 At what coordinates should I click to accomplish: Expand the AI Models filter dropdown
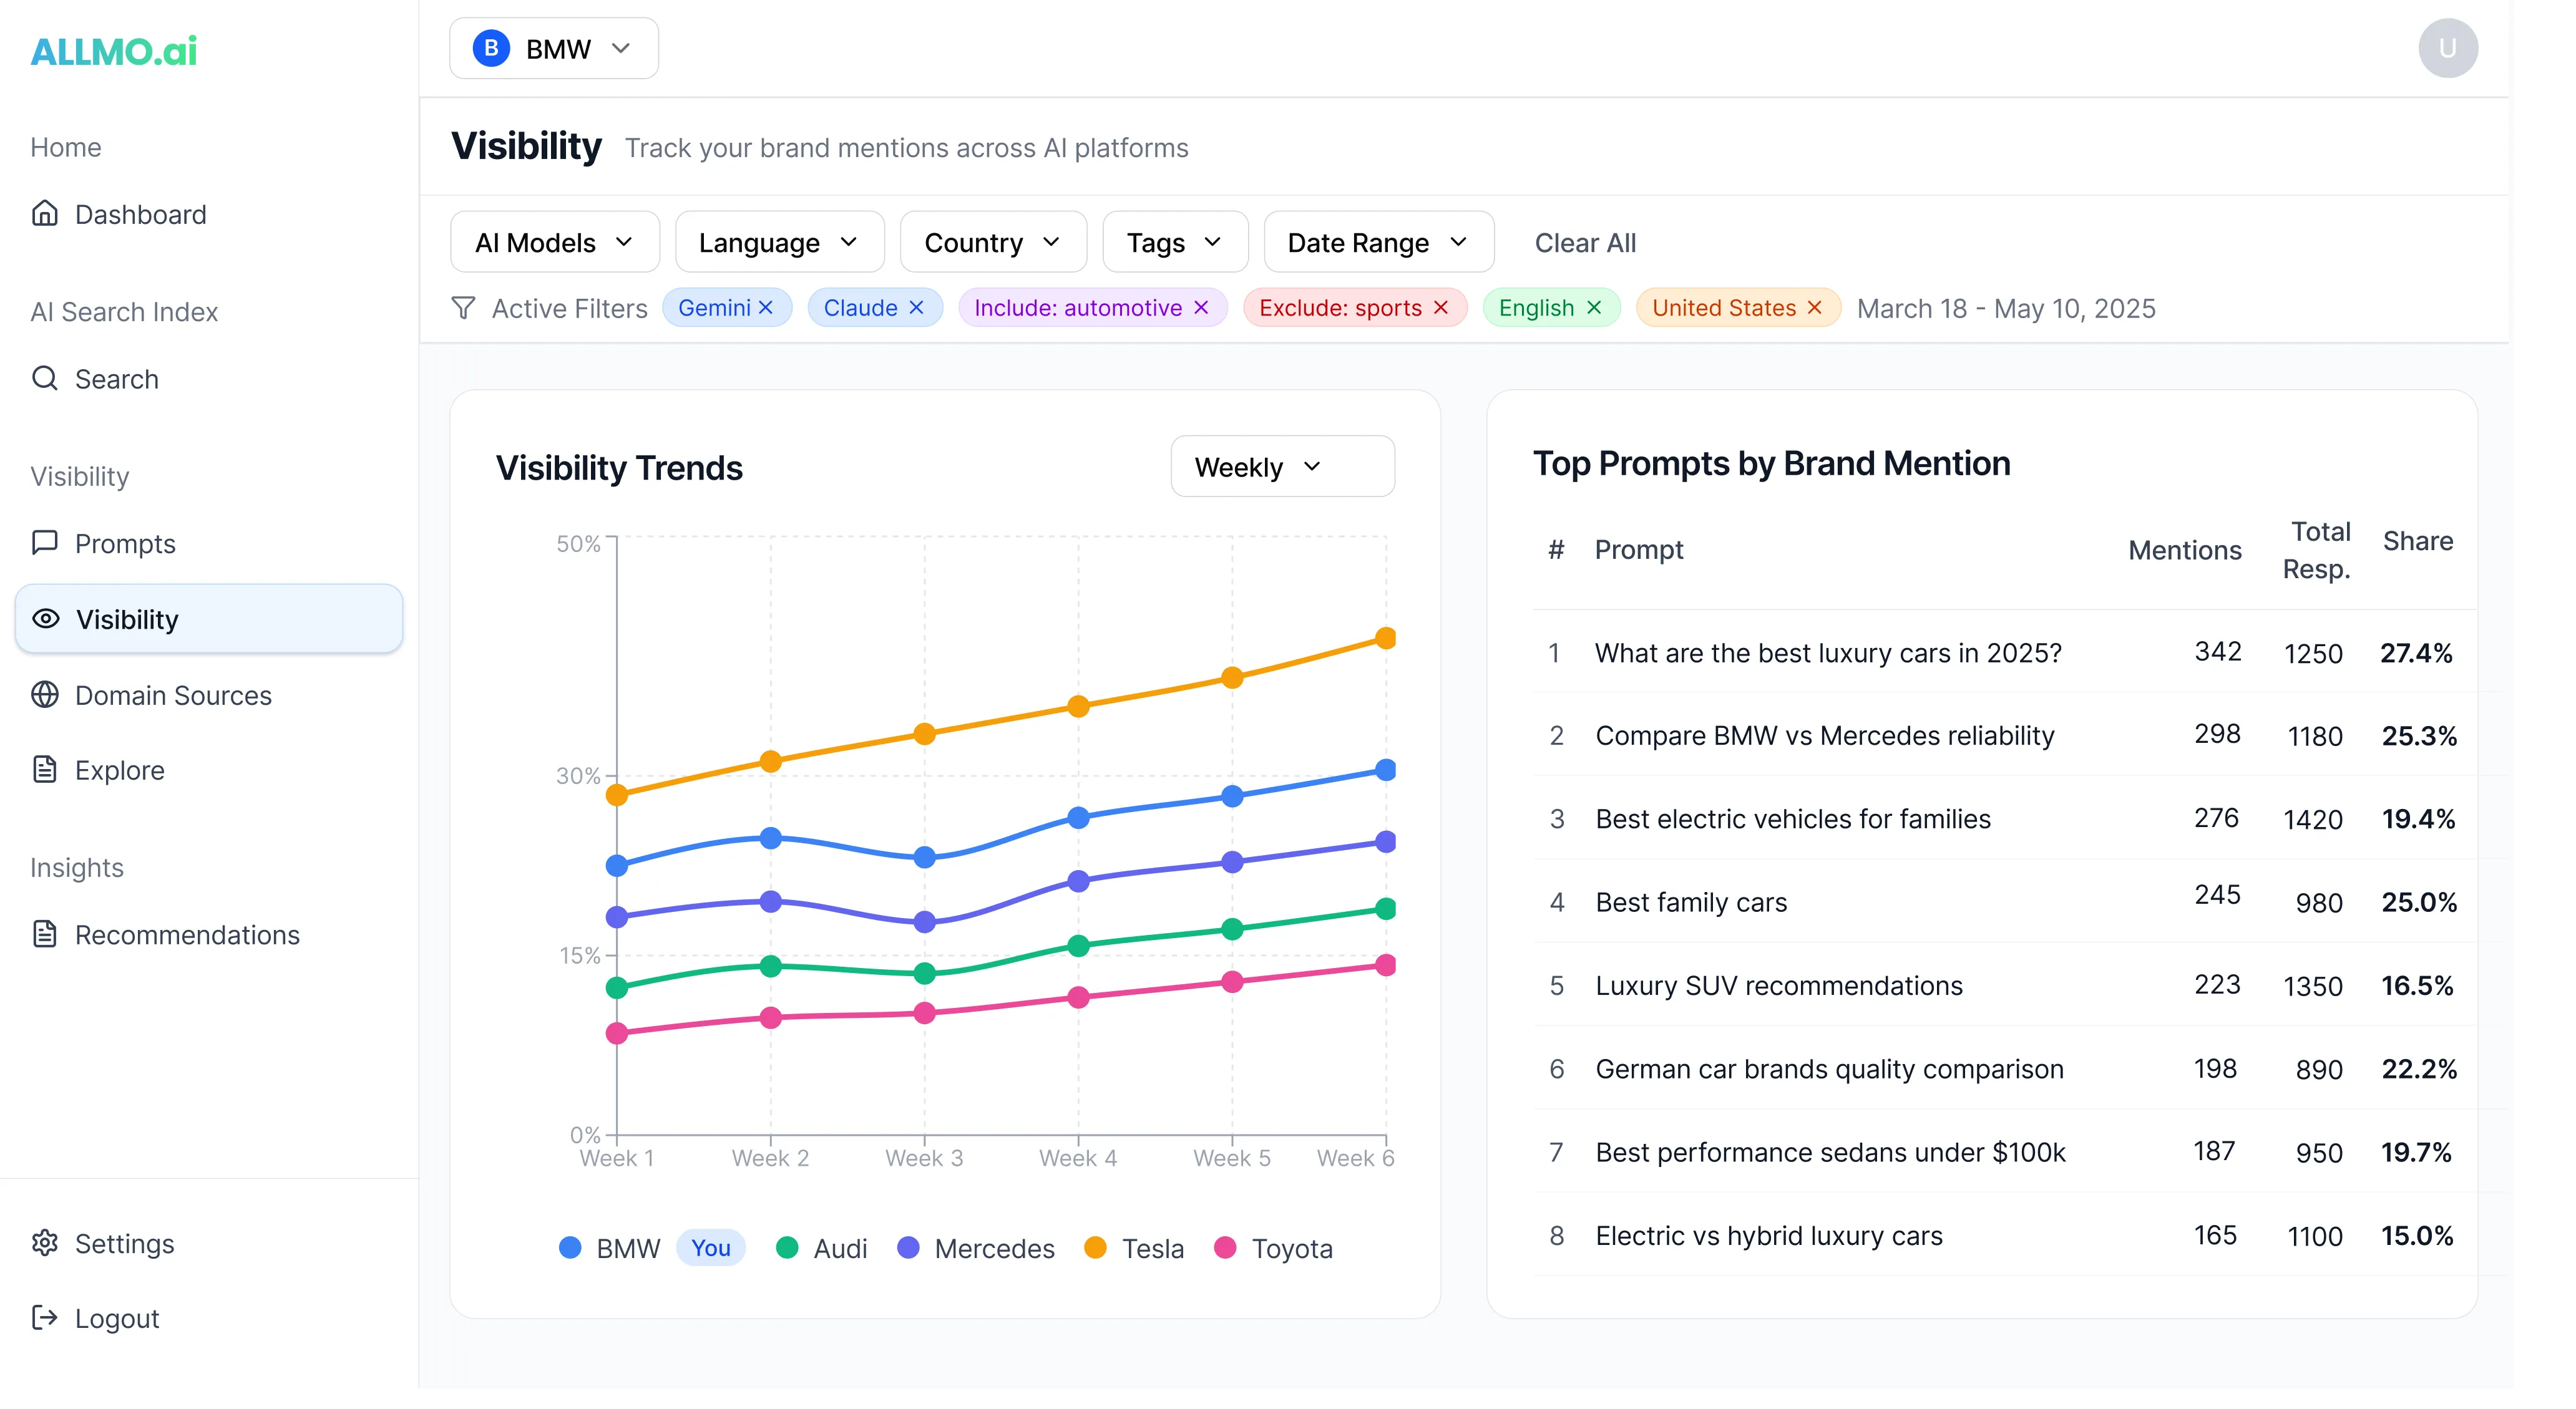pyautogui.click(x=555, y=242)
